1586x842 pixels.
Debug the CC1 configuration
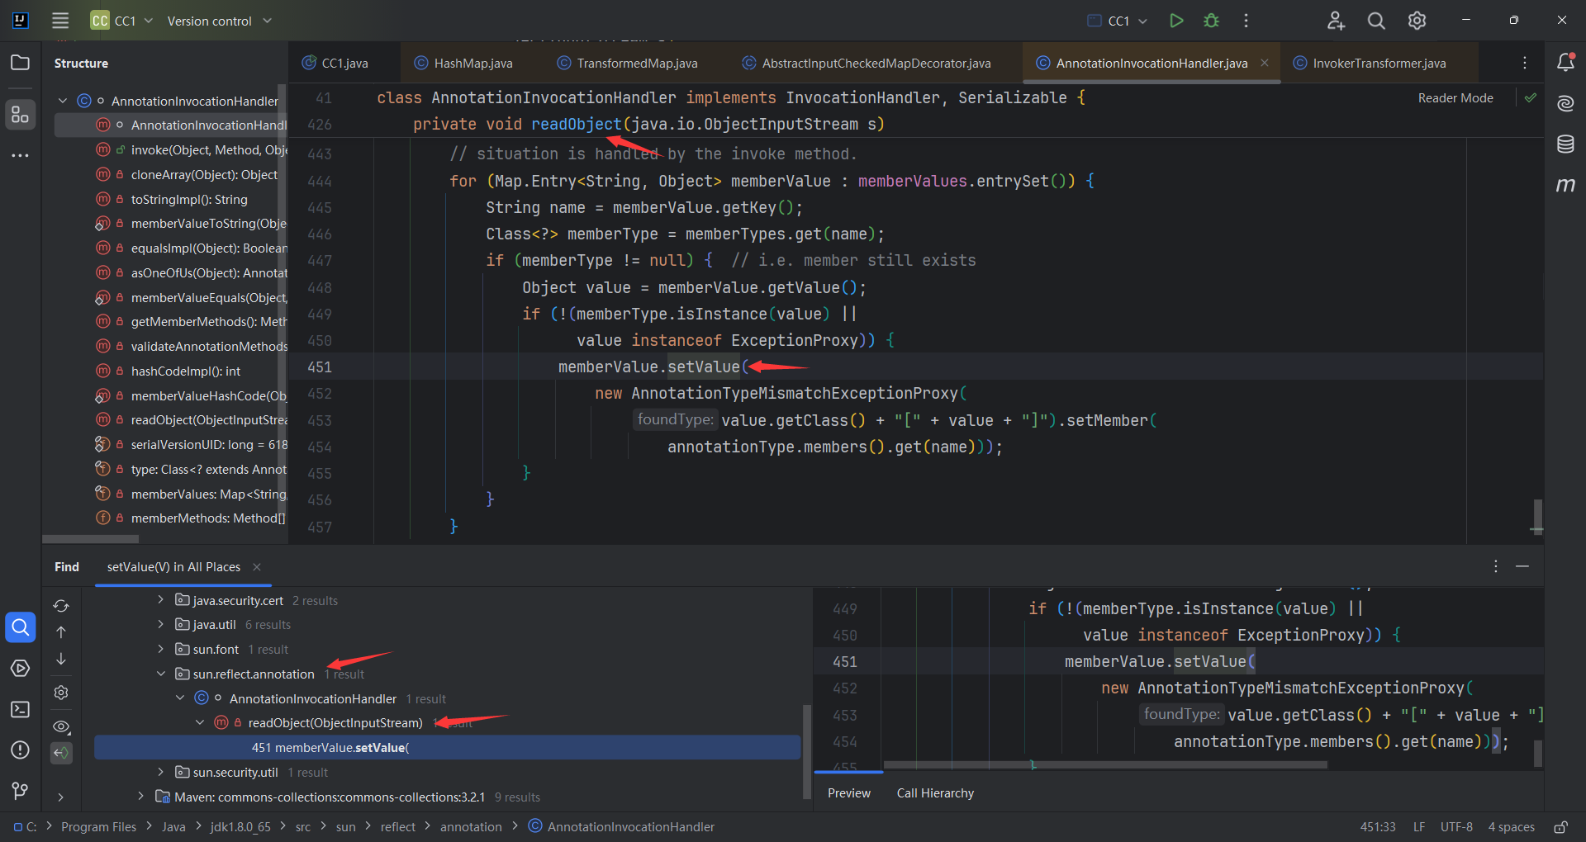(1211, 21)
